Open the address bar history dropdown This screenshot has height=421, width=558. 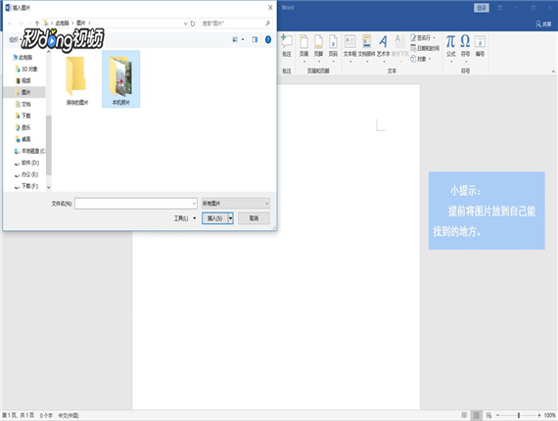(185, 23)
